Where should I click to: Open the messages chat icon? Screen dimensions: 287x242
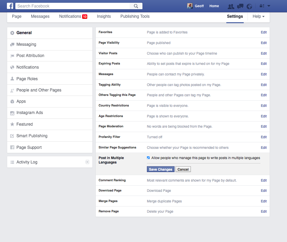(x=240, y=6)
